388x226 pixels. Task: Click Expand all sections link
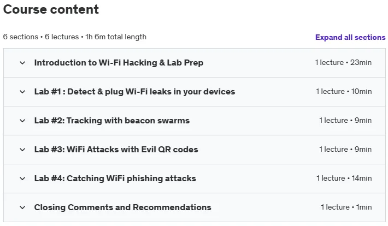(350, 37)
